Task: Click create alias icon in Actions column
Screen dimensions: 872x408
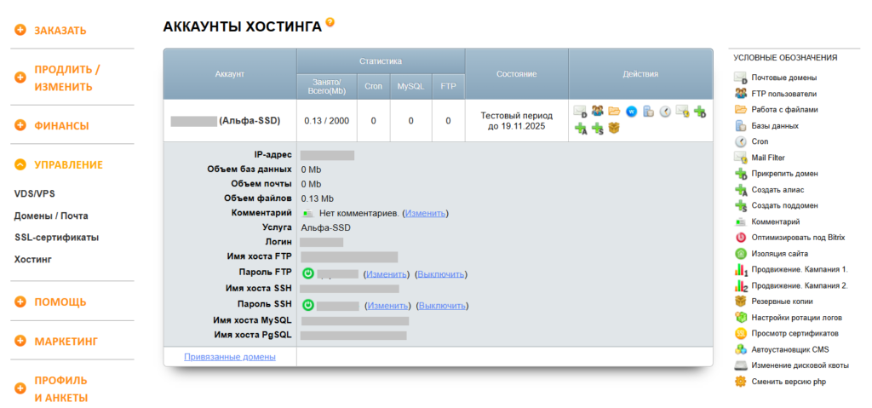Action: pos(581,129)
